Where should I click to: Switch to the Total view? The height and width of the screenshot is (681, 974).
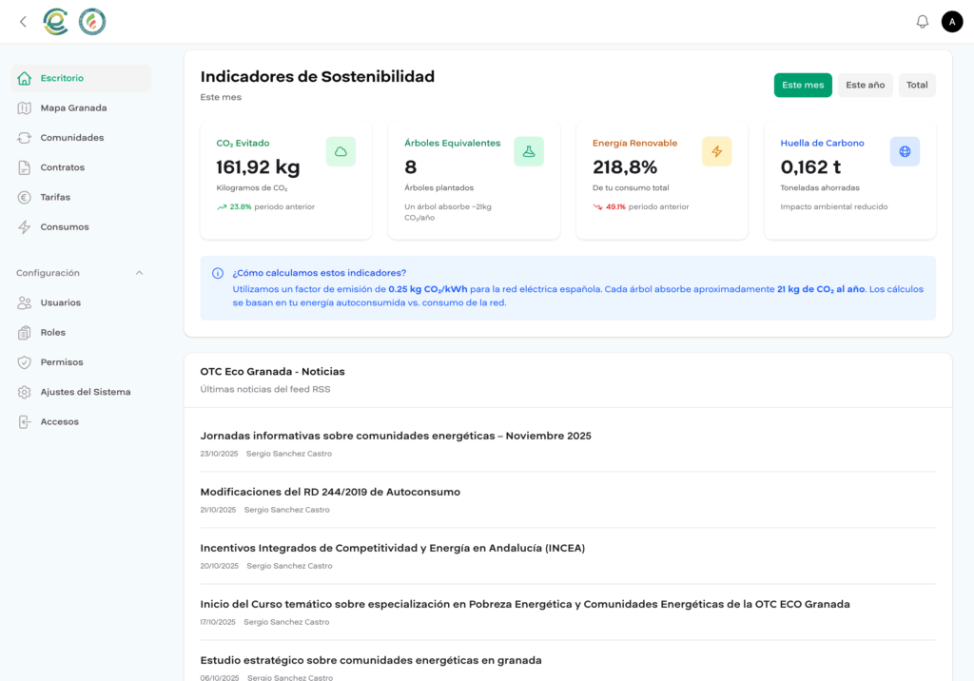(x=916, y=85)
